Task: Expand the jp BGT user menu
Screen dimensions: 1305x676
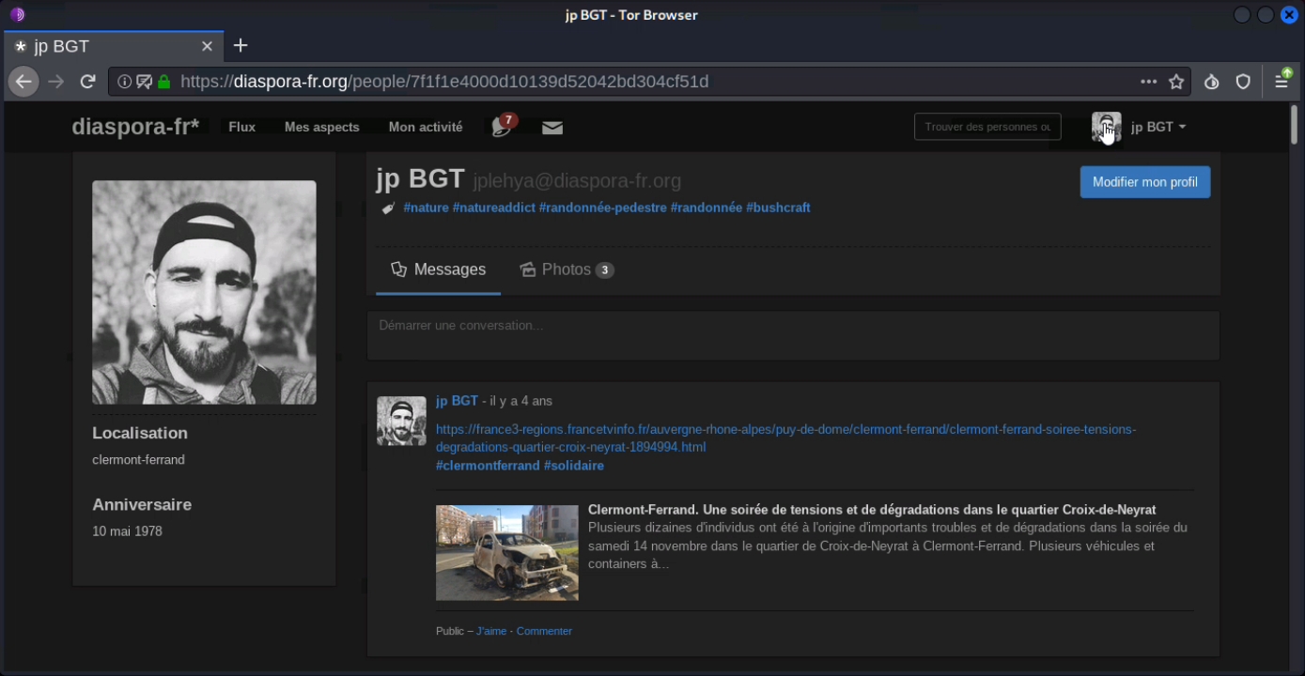Action: [1157, 127]
